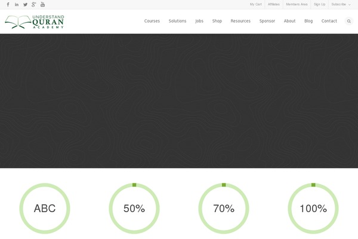Go to Members Area

(x=297, y=4)
